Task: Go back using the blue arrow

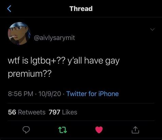Action: click(9, 9)
